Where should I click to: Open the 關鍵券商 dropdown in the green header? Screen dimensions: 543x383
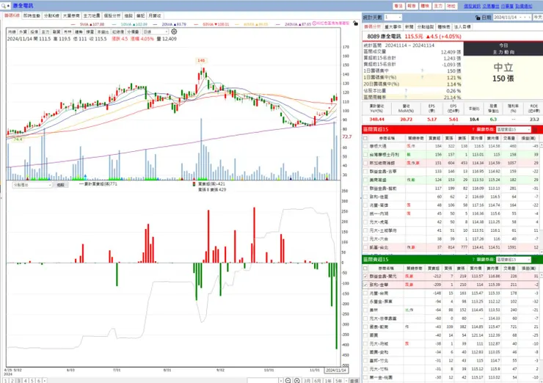coord(513,260)
